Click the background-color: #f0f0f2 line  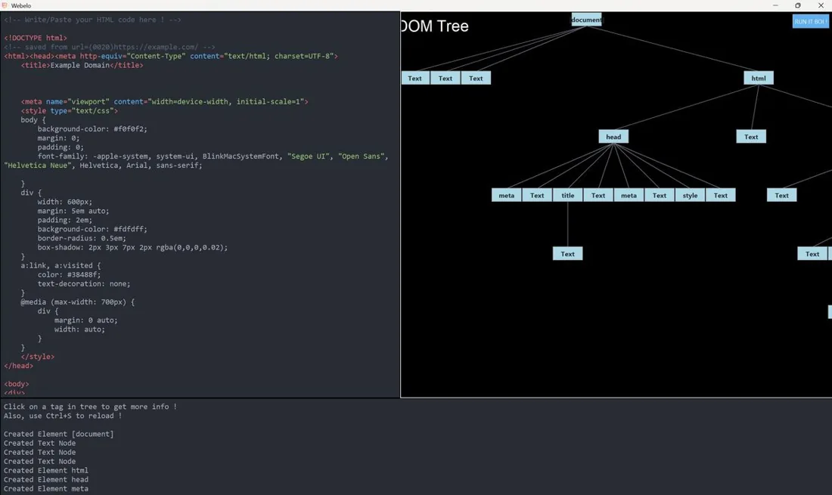(92, 128)
